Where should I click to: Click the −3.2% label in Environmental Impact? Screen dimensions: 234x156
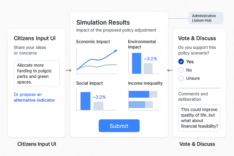click(x=150, y=59)
